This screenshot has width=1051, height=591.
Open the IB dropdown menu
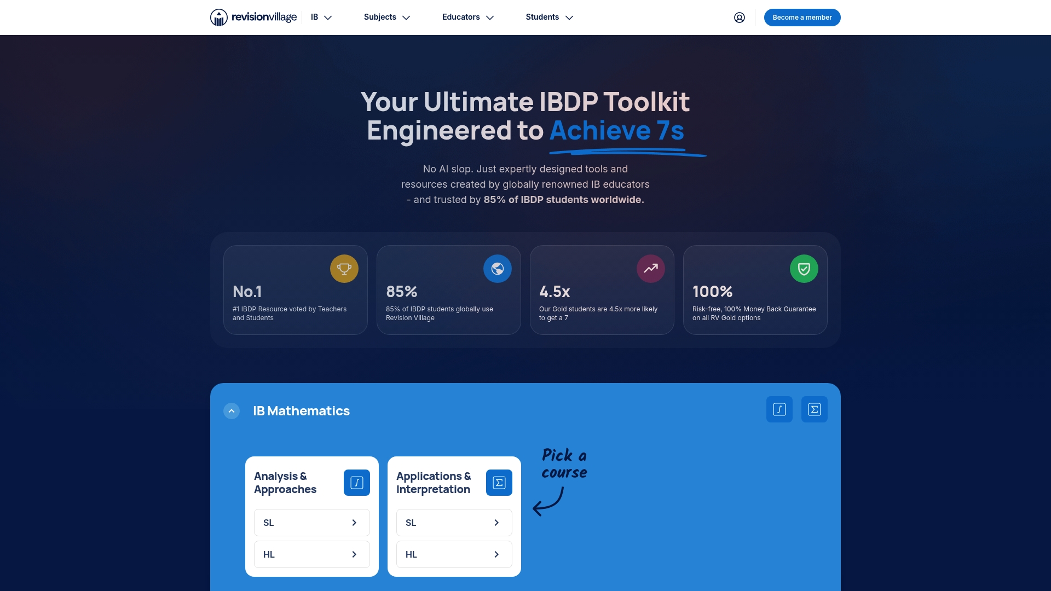(321, 18)
